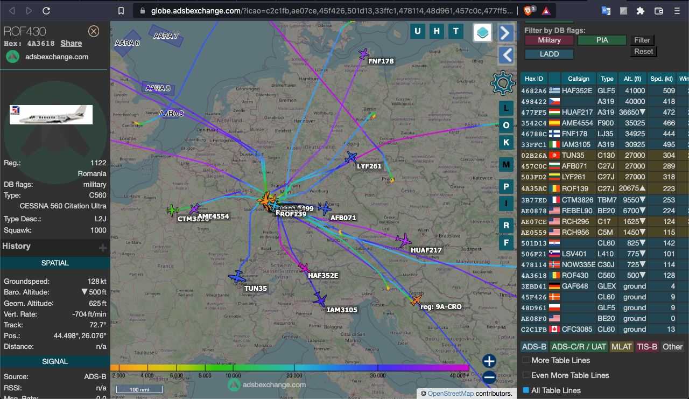Image resolution: width=689 pixels, height=399 pixels.
Task: Click the LYF261 aircraft icon on map
Action: (x=351, y=157)
